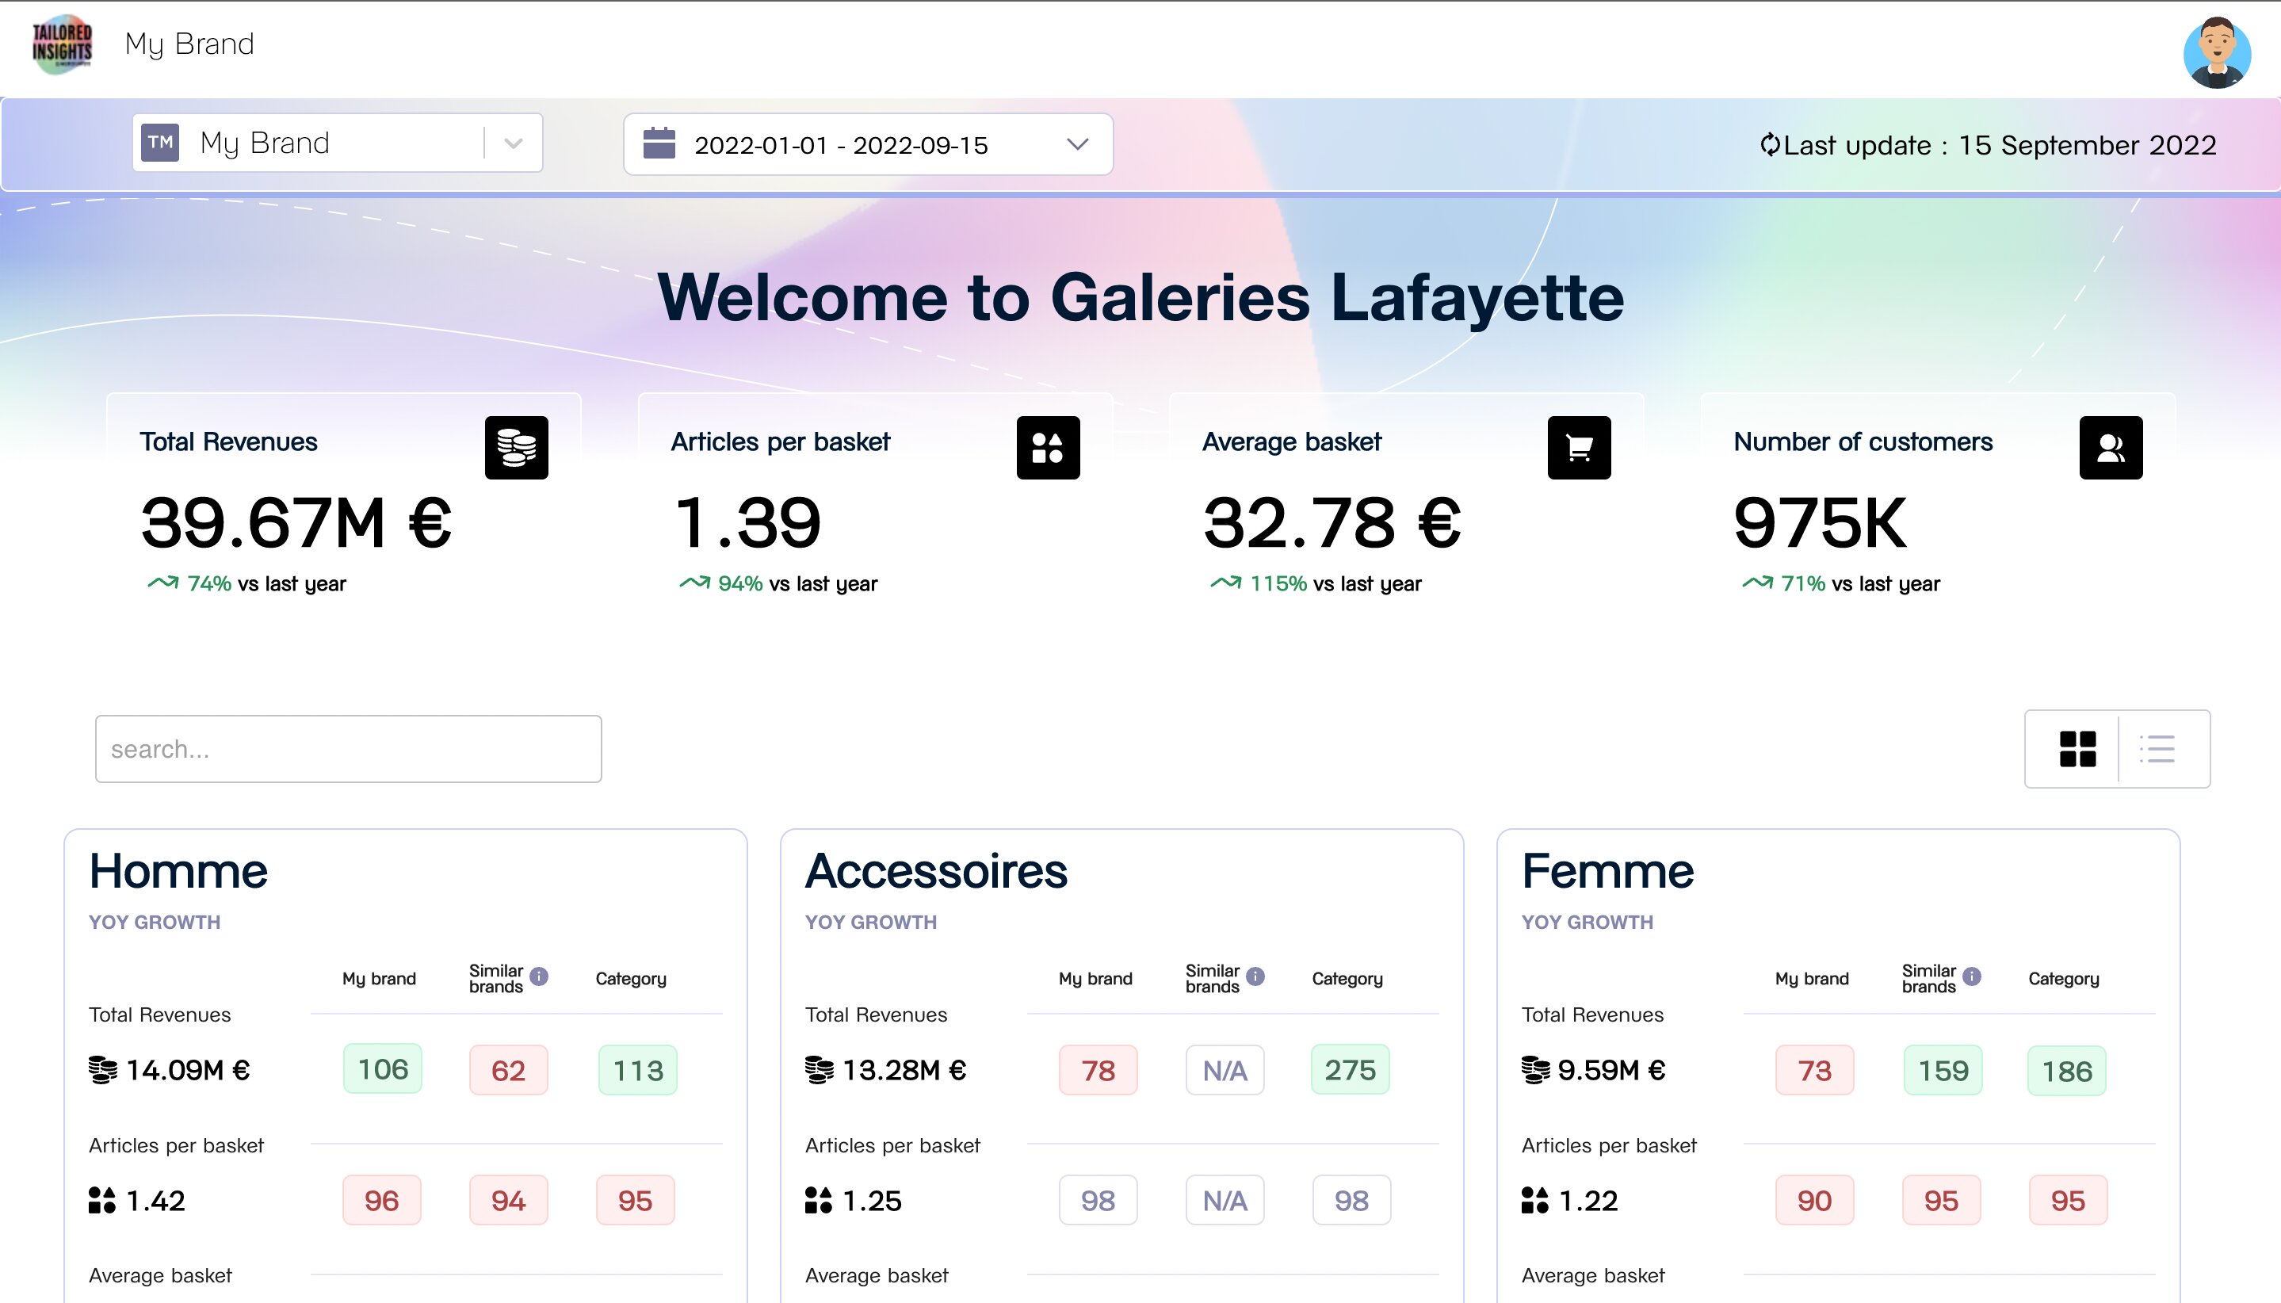Screen dimensions: 2281x1303
Task: Click Similar brands info icon in Homme card
Action: coord(539,976)
